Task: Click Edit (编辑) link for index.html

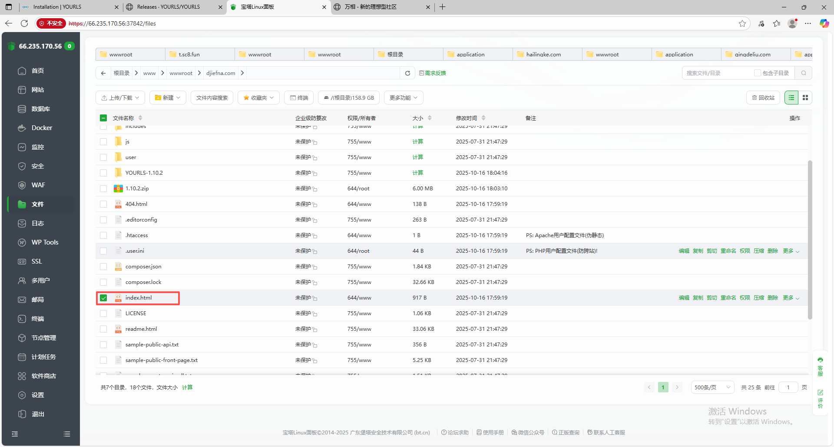Action: tap(684, 298)
